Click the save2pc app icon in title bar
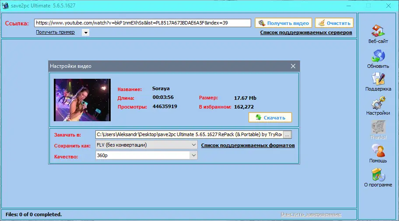Viewport: 399px width, 221px height. (5, 6)
